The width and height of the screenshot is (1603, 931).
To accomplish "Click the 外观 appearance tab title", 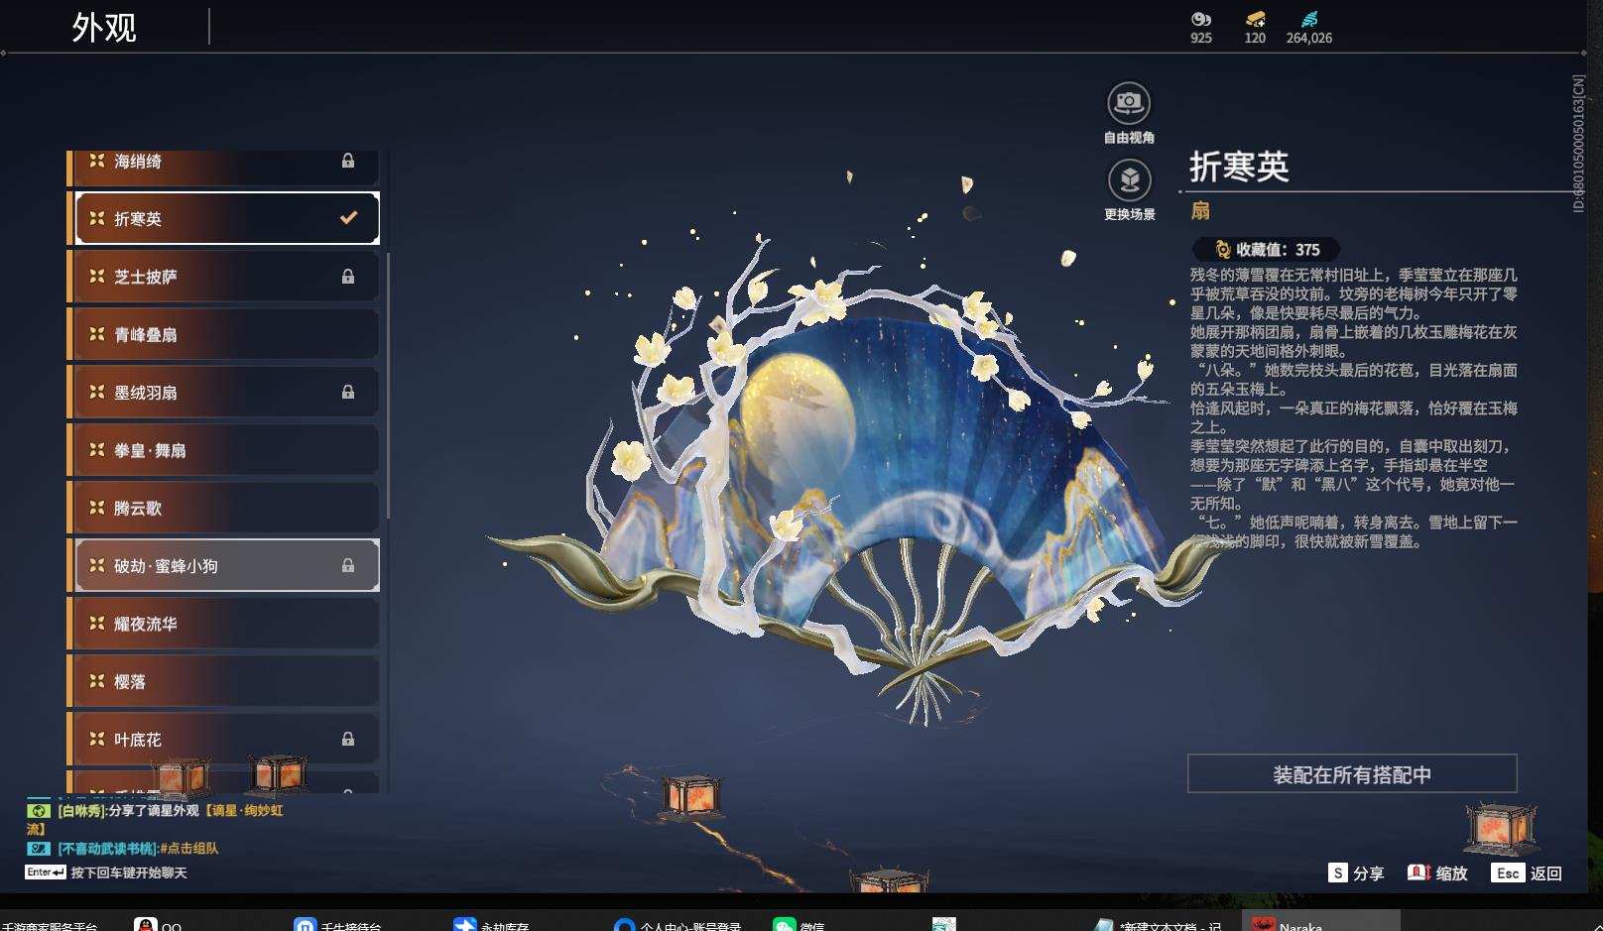I will coord(104,27).
